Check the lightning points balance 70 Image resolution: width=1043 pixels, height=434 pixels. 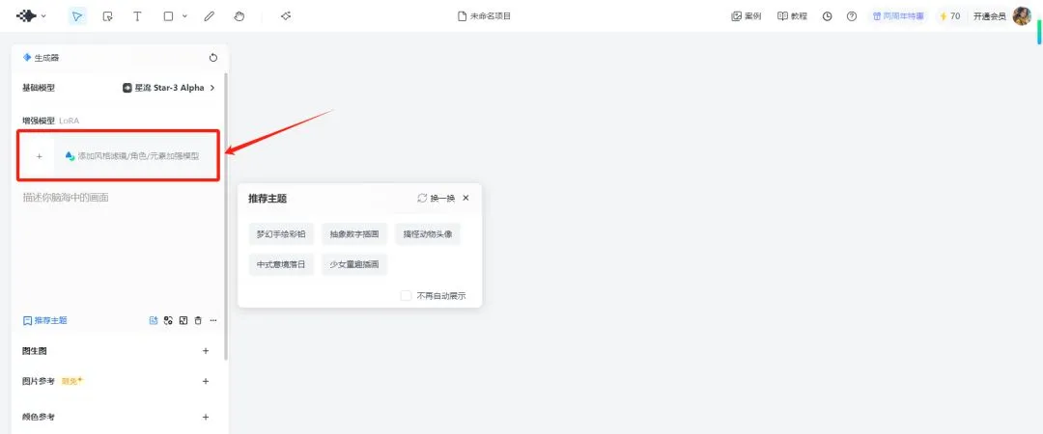tap(950, 16)
